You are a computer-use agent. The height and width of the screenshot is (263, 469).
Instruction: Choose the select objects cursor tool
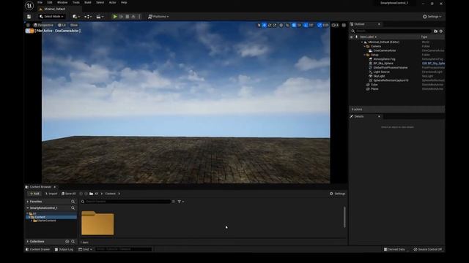[259, 26]
